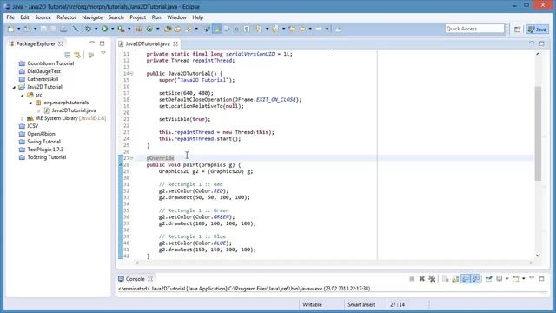Screen dimensions: 556x313
Task: Open the Project menu
Action: pyautogui.click(x=137, y=17)
